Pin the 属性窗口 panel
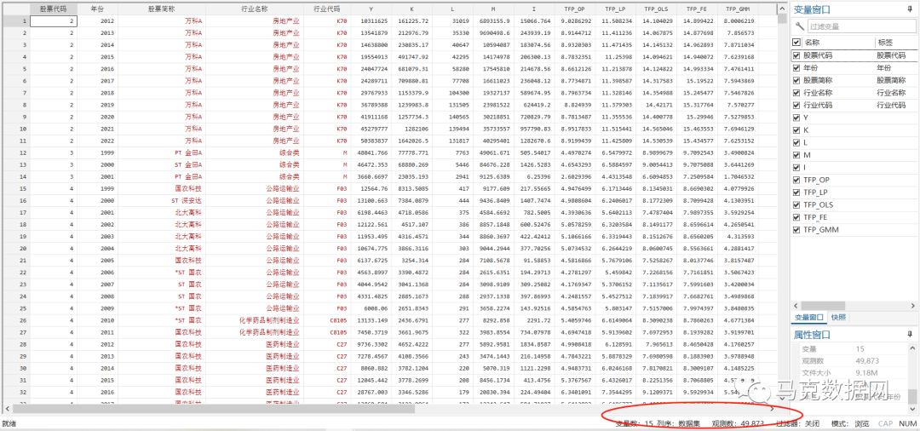This screenshot has width=920, height=431. [910, 334]
